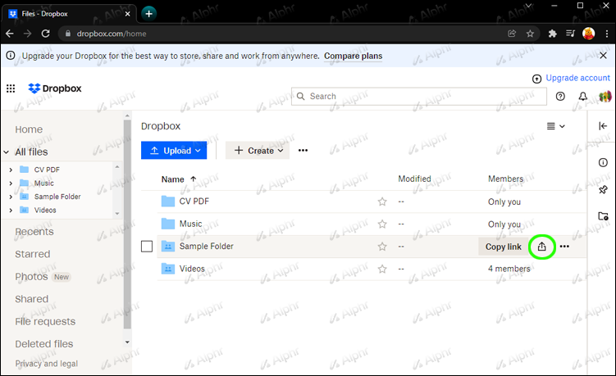The width and height of the screenshot is (616, 376).
Task: Dismiss the upgrade banner
Action: point(604,56)
